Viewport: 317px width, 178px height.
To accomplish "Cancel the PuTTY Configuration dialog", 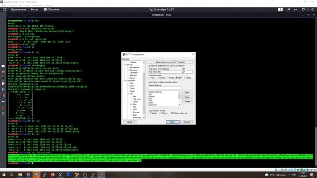I will coord(187,122).
